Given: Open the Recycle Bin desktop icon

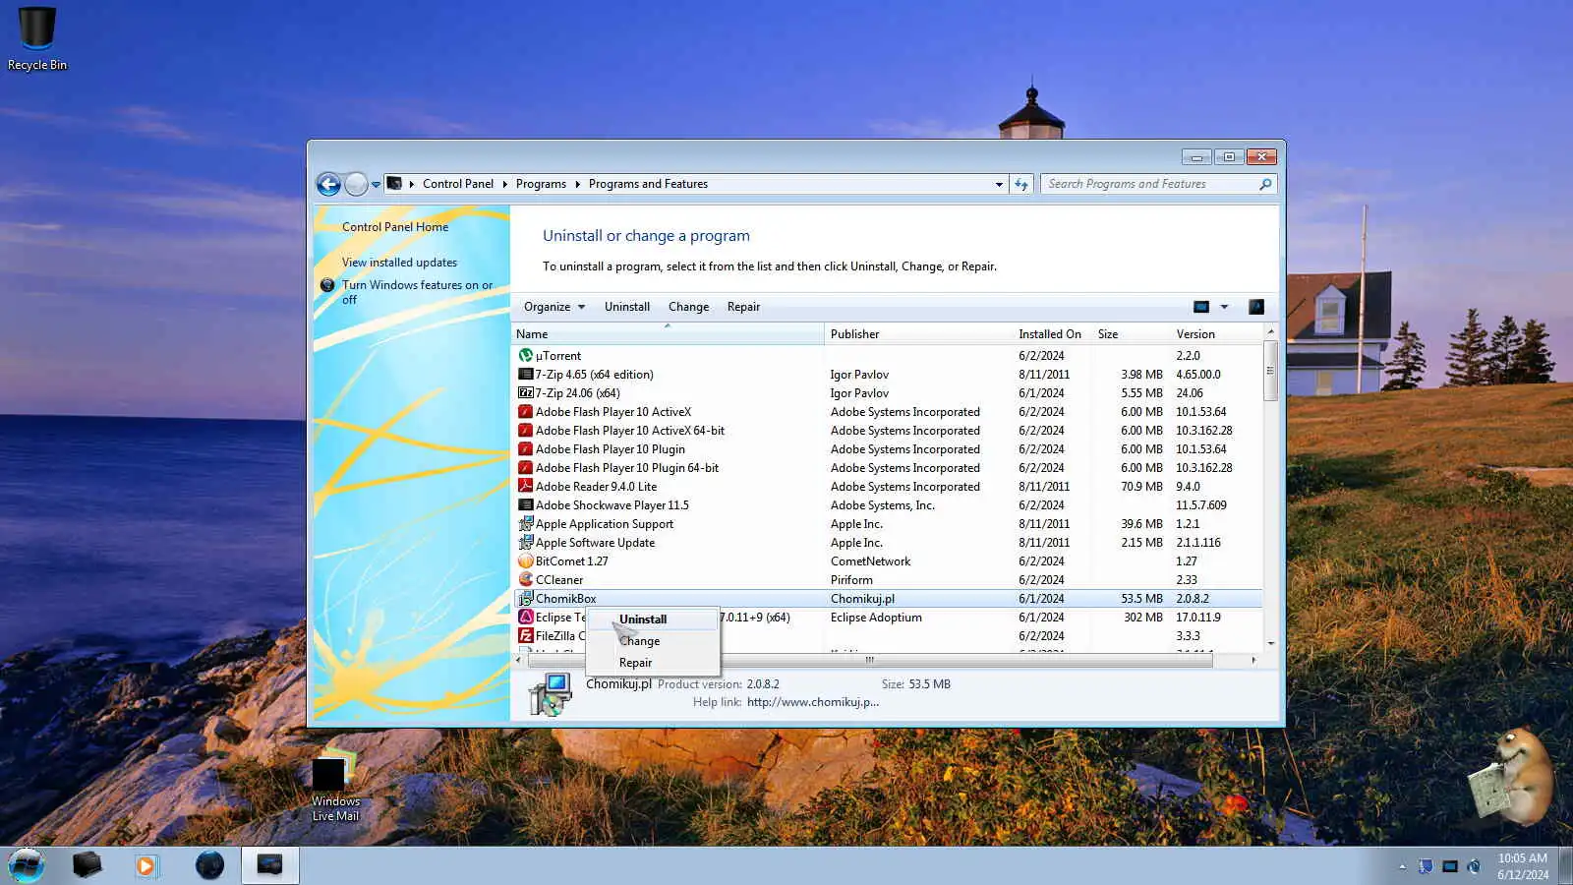Looking at the screenshot, I should [37, 39].
